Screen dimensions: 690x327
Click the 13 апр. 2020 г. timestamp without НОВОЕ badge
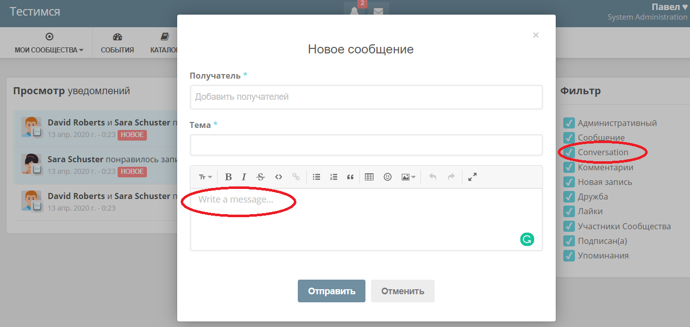(x=82, y=208)
